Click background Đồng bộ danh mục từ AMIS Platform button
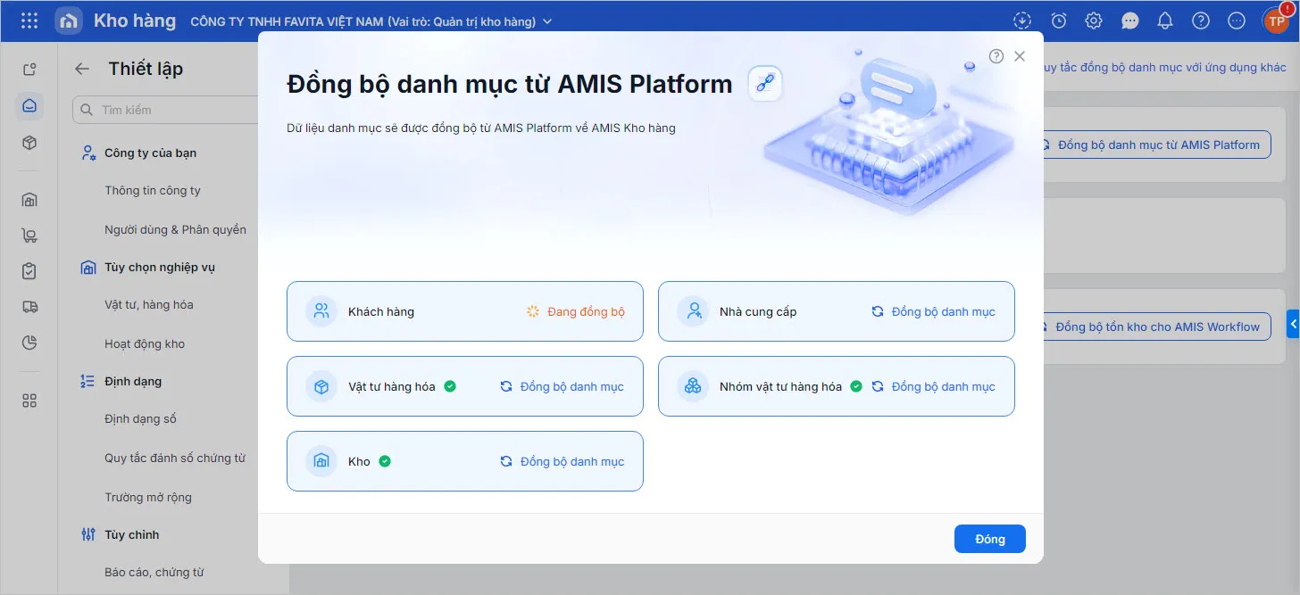1300x595 pixels. pos(1157,145)
